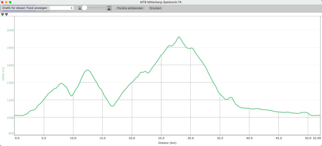Click the 'Höhe (m)' axis label
The width and height of the screenshot is (322, 146).
point(3,74)
